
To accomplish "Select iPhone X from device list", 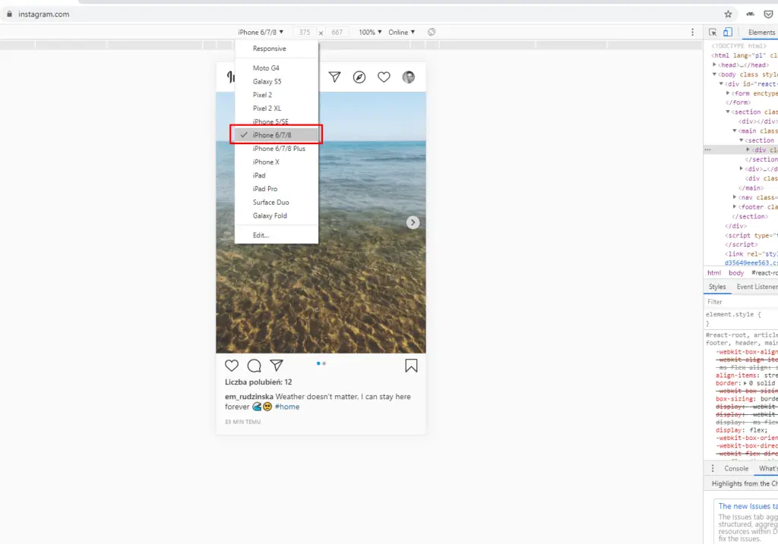I will click(266, 162).
